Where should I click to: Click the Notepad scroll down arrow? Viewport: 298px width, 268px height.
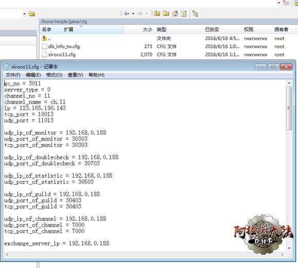[289, 248]
